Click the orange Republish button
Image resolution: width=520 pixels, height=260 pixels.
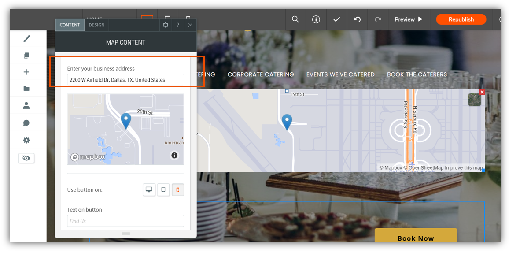[x=461, y=19]
